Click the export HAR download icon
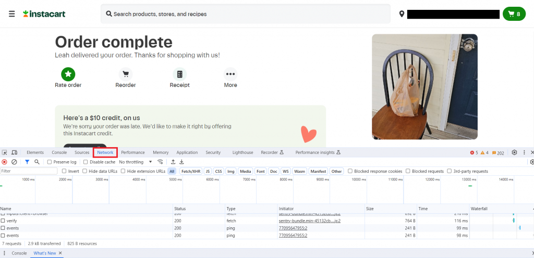This screenshot has height=258, width=534. (x=182, y=162)
